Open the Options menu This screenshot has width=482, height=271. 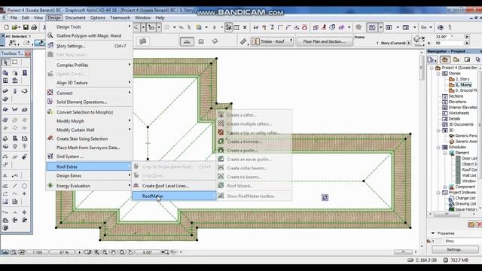tap(98, 18)
